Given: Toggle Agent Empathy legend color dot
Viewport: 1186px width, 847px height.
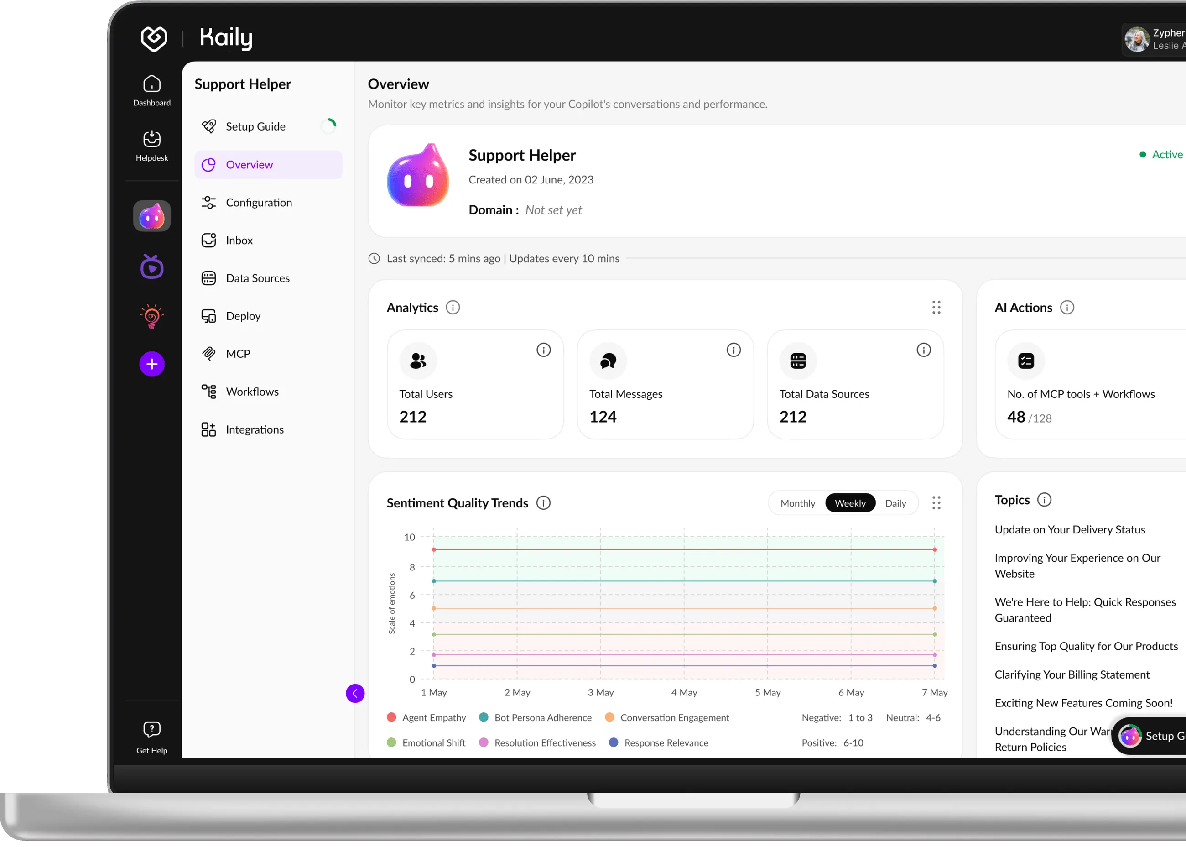Looking at the screenshot, I should 391,717.
